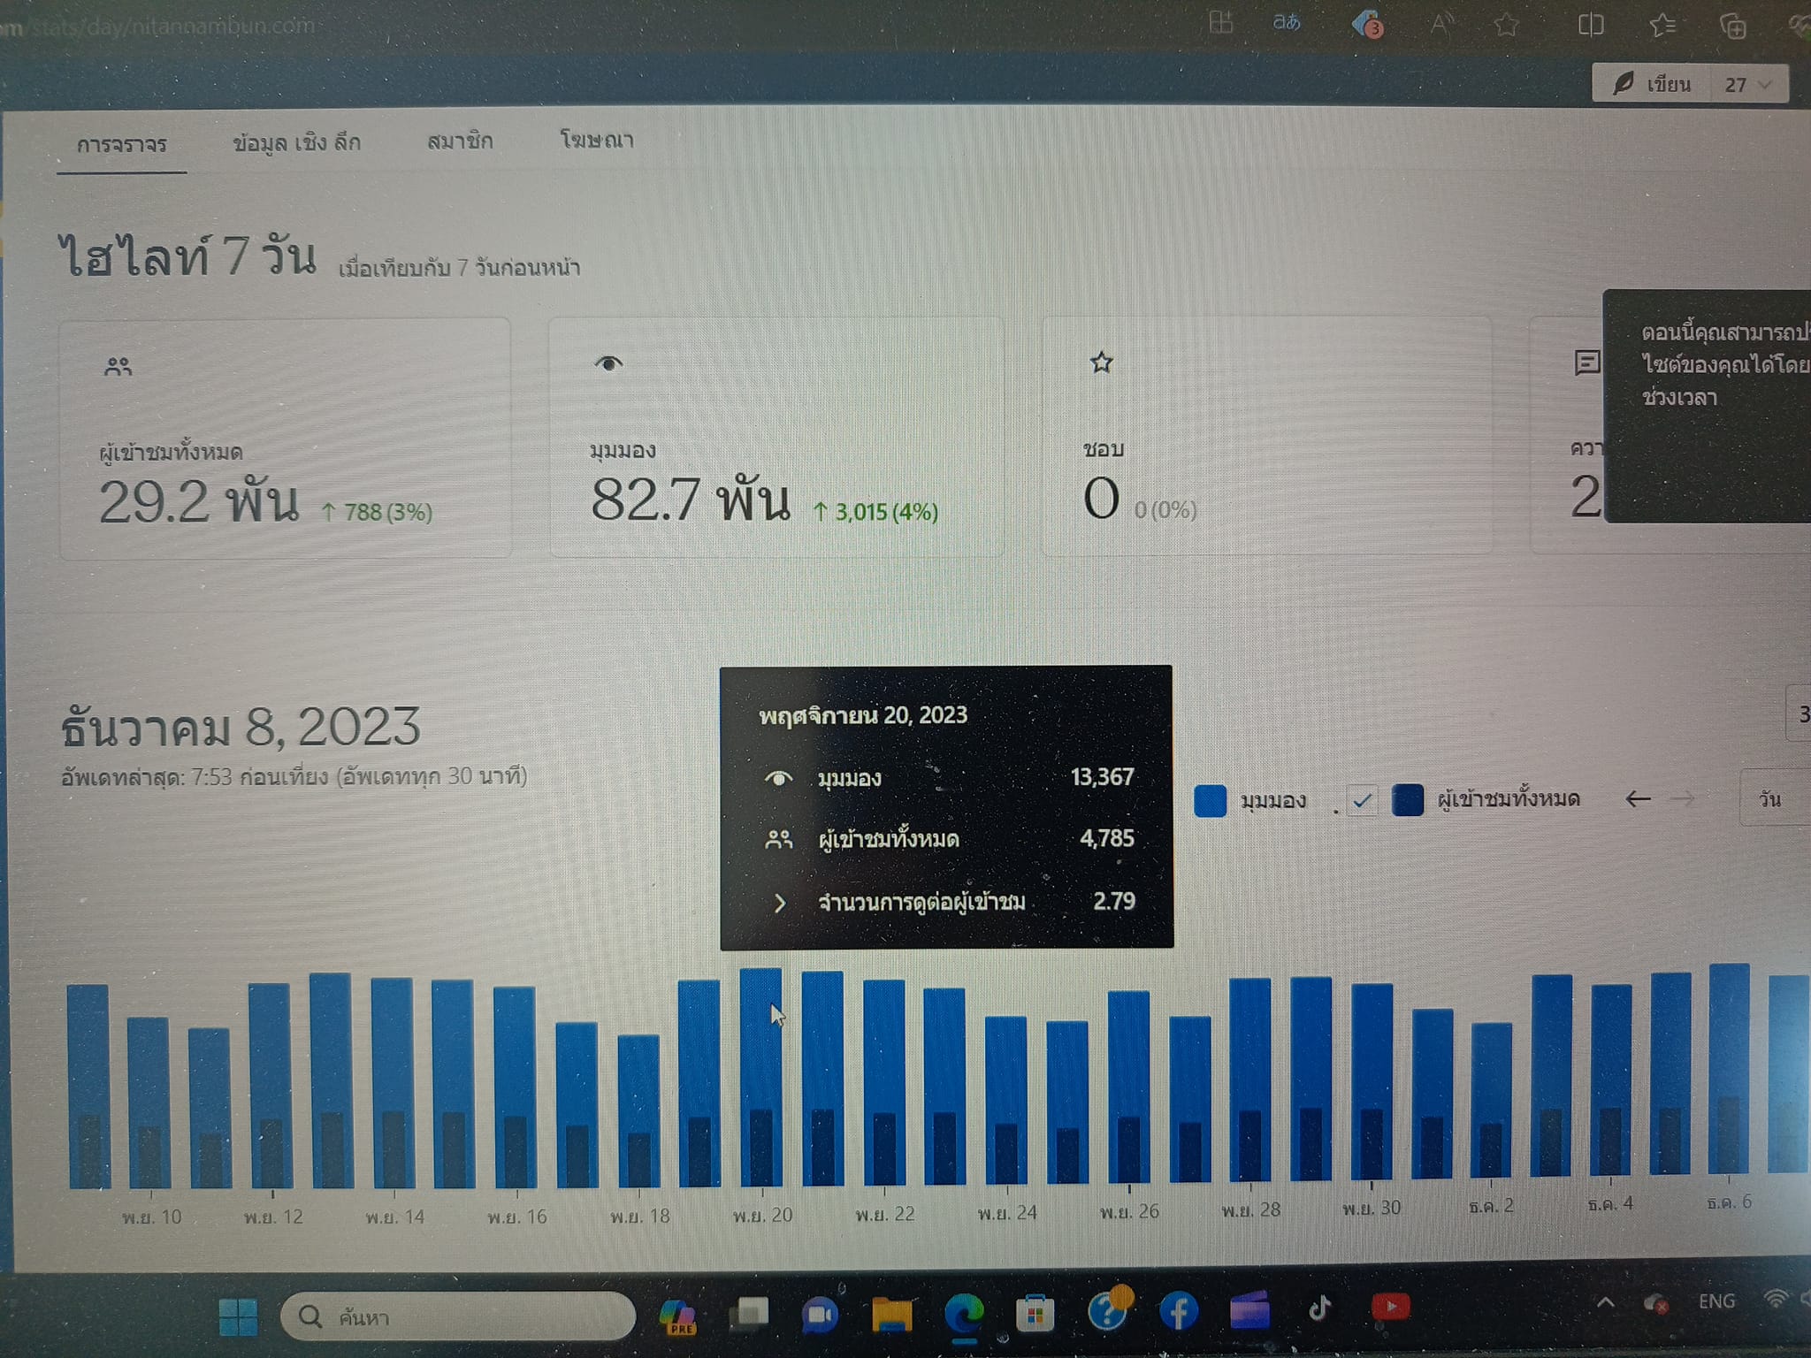Image resolution: width=1811 pixels, height=1358 pixels.
Task: Open the สมาชิก tab
Action: pyautogui.click(x=459, y=141)
